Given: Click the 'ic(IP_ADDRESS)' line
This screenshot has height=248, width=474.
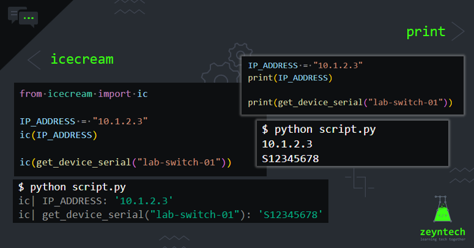Looking at the screenshot, I should click(58, 135).
